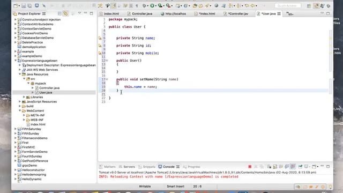
Task: Toggle fold for User() constructor
Action: tap(107, 61)
